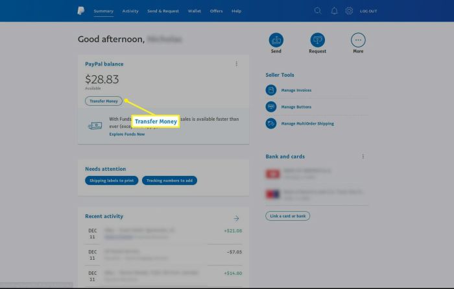Screen dimensions: 454x289
Task: Select the red card thumbnail icon
Action: click(x=273, y=173)
